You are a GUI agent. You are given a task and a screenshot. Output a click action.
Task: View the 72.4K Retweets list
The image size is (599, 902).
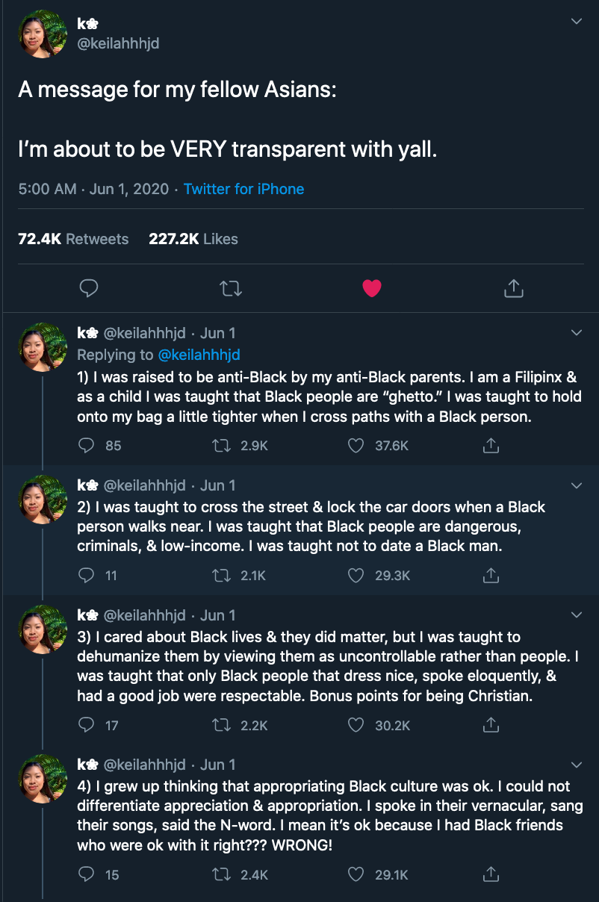[73, 239]
